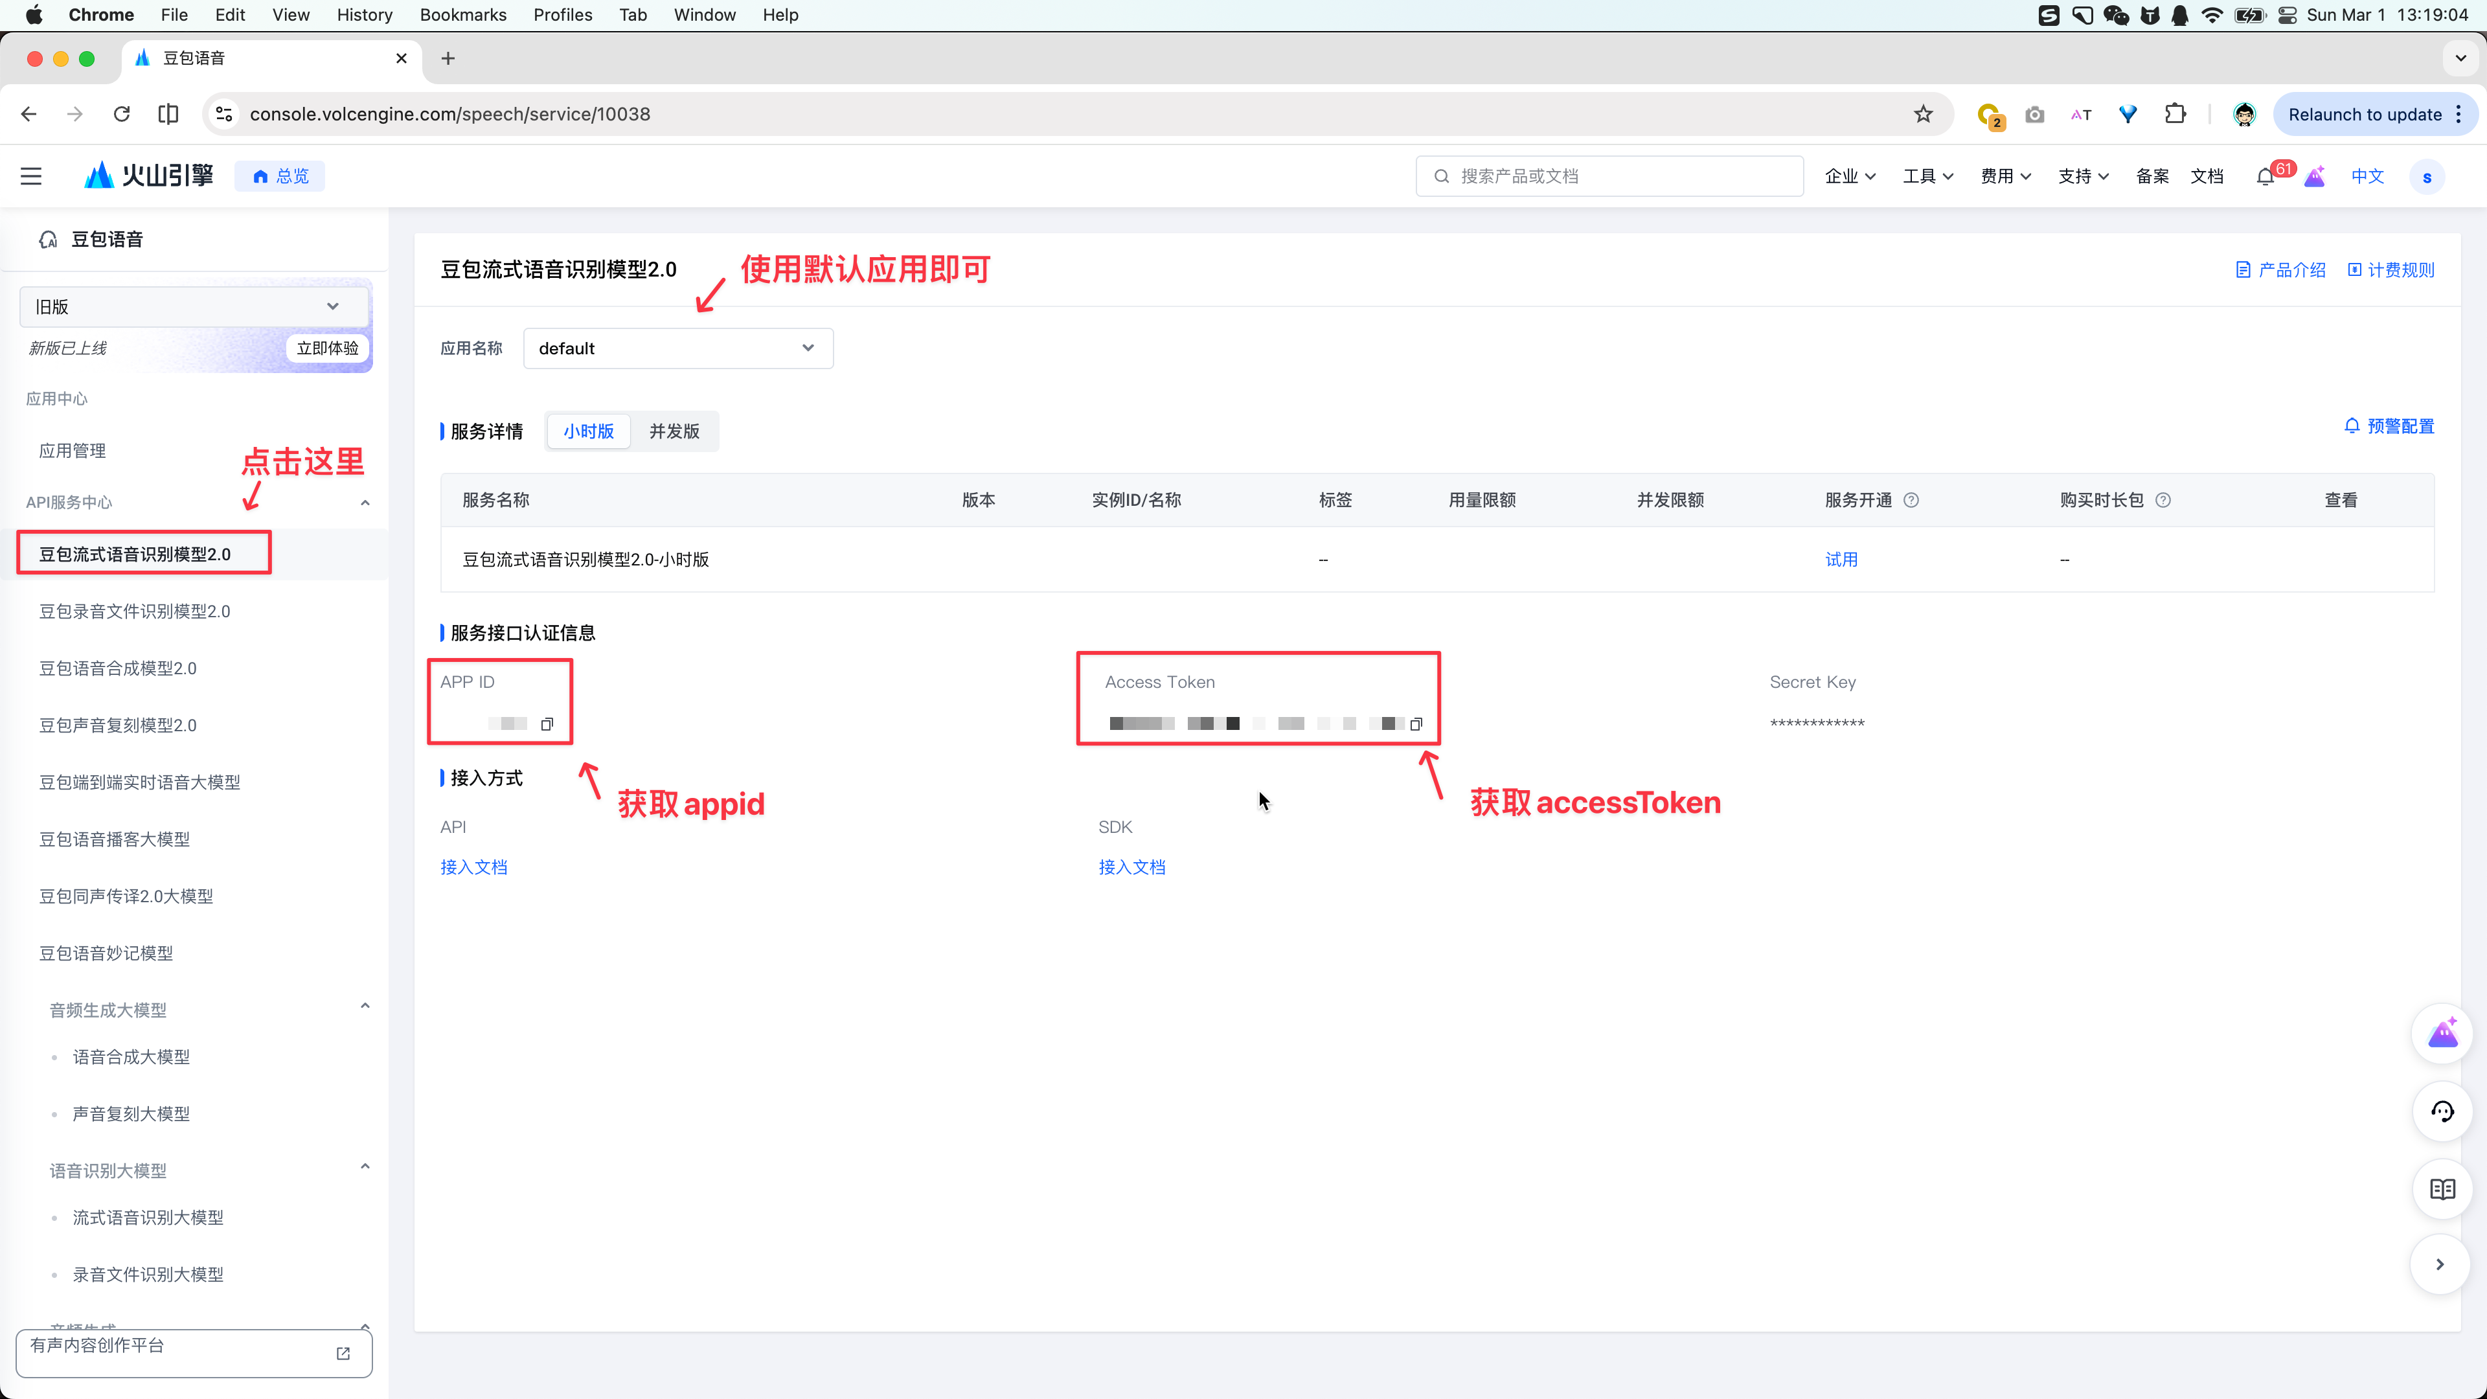
Task: Open 预警配置 alert configuration
Action: (x=2389, y=426)
